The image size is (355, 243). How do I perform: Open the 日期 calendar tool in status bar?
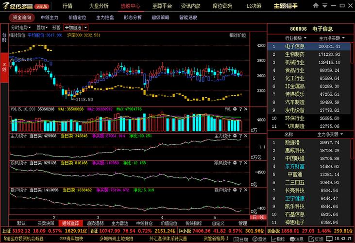pyautogui.click(x=240, y=239)
